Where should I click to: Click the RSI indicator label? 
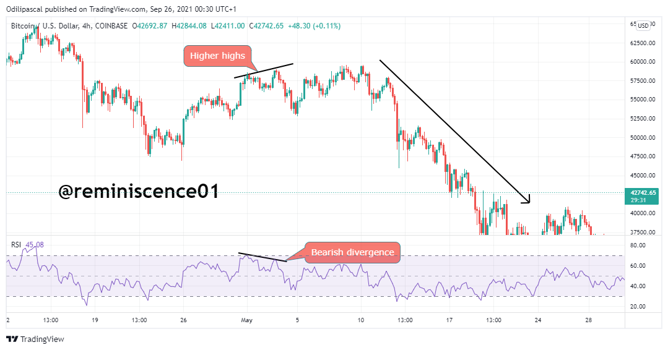coord(16,245)
